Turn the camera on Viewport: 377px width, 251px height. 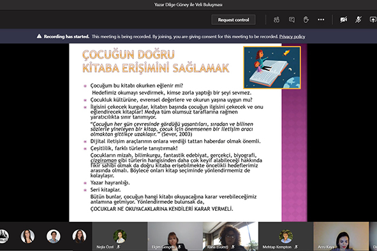344,20
